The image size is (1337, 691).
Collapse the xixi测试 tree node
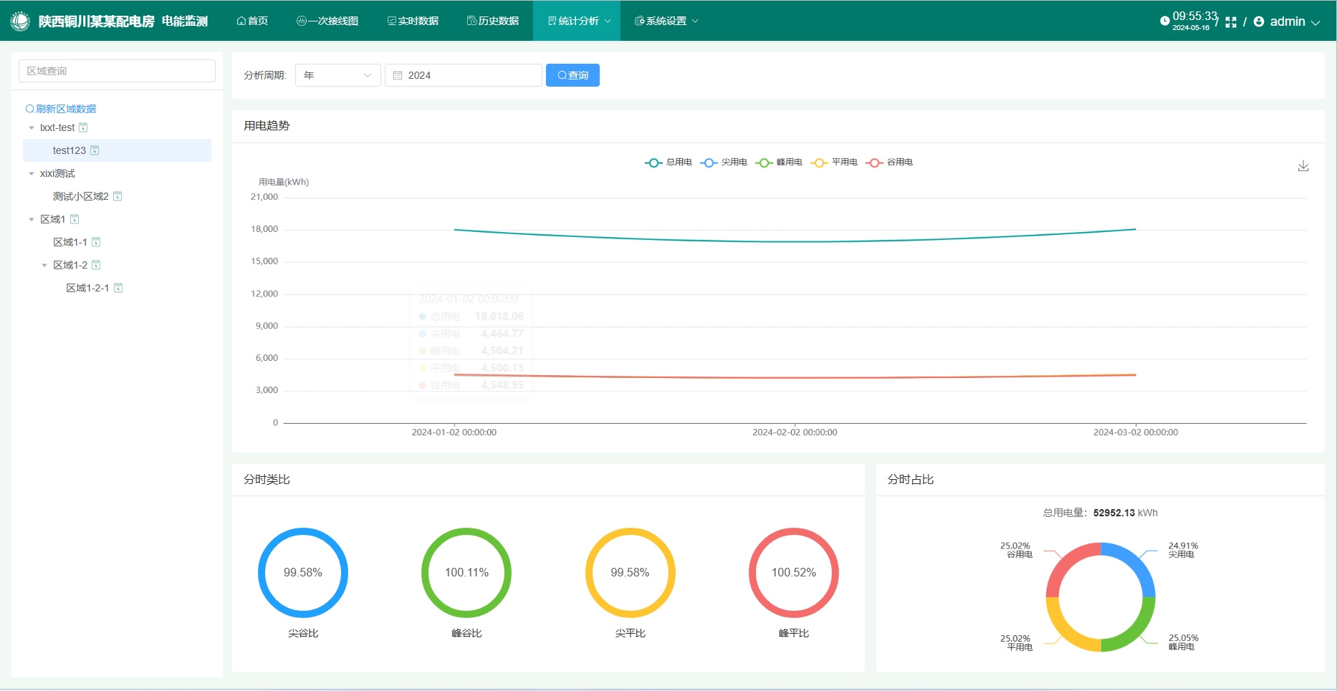pos(32,173)
